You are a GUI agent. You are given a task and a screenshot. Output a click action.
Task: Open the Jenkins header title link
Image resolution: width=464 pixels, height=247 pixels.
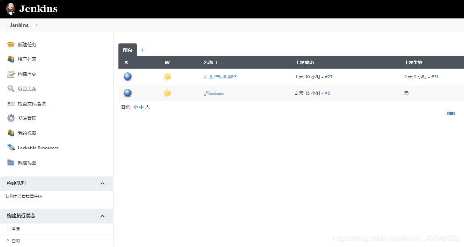pos(38,9)
